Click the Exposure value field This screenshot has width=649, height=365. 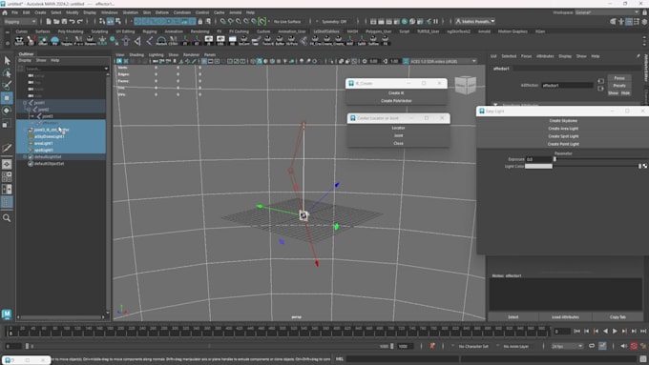[539, 159]
